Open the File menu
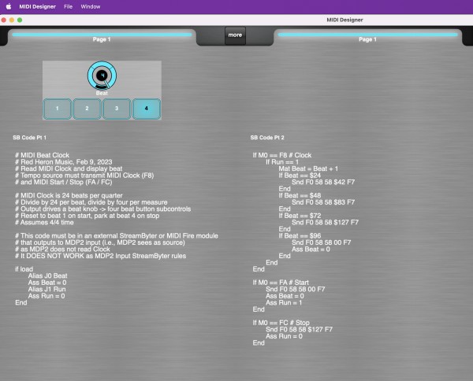 coord(68,6)
